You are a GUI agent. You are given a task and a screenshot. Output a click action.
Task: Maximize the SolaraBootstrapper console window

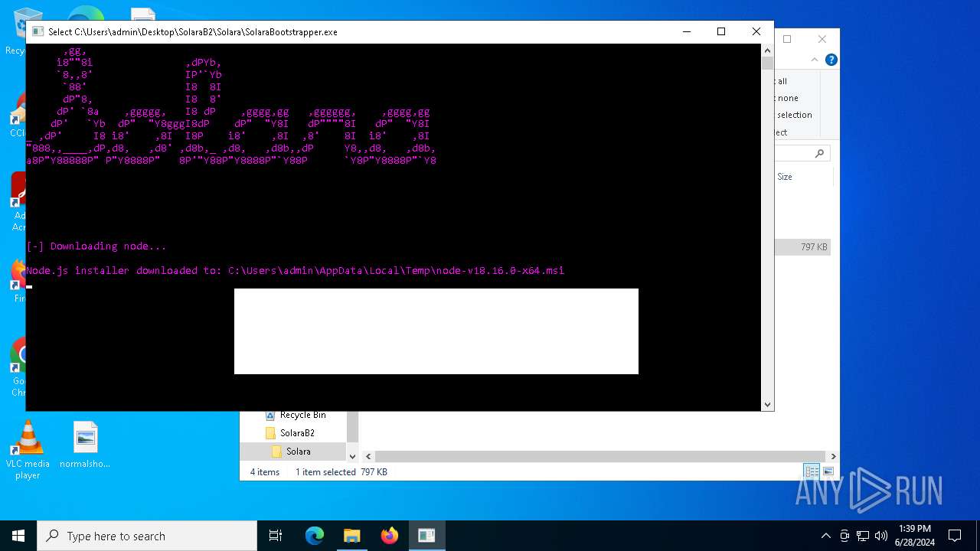(x=721, y=31)
